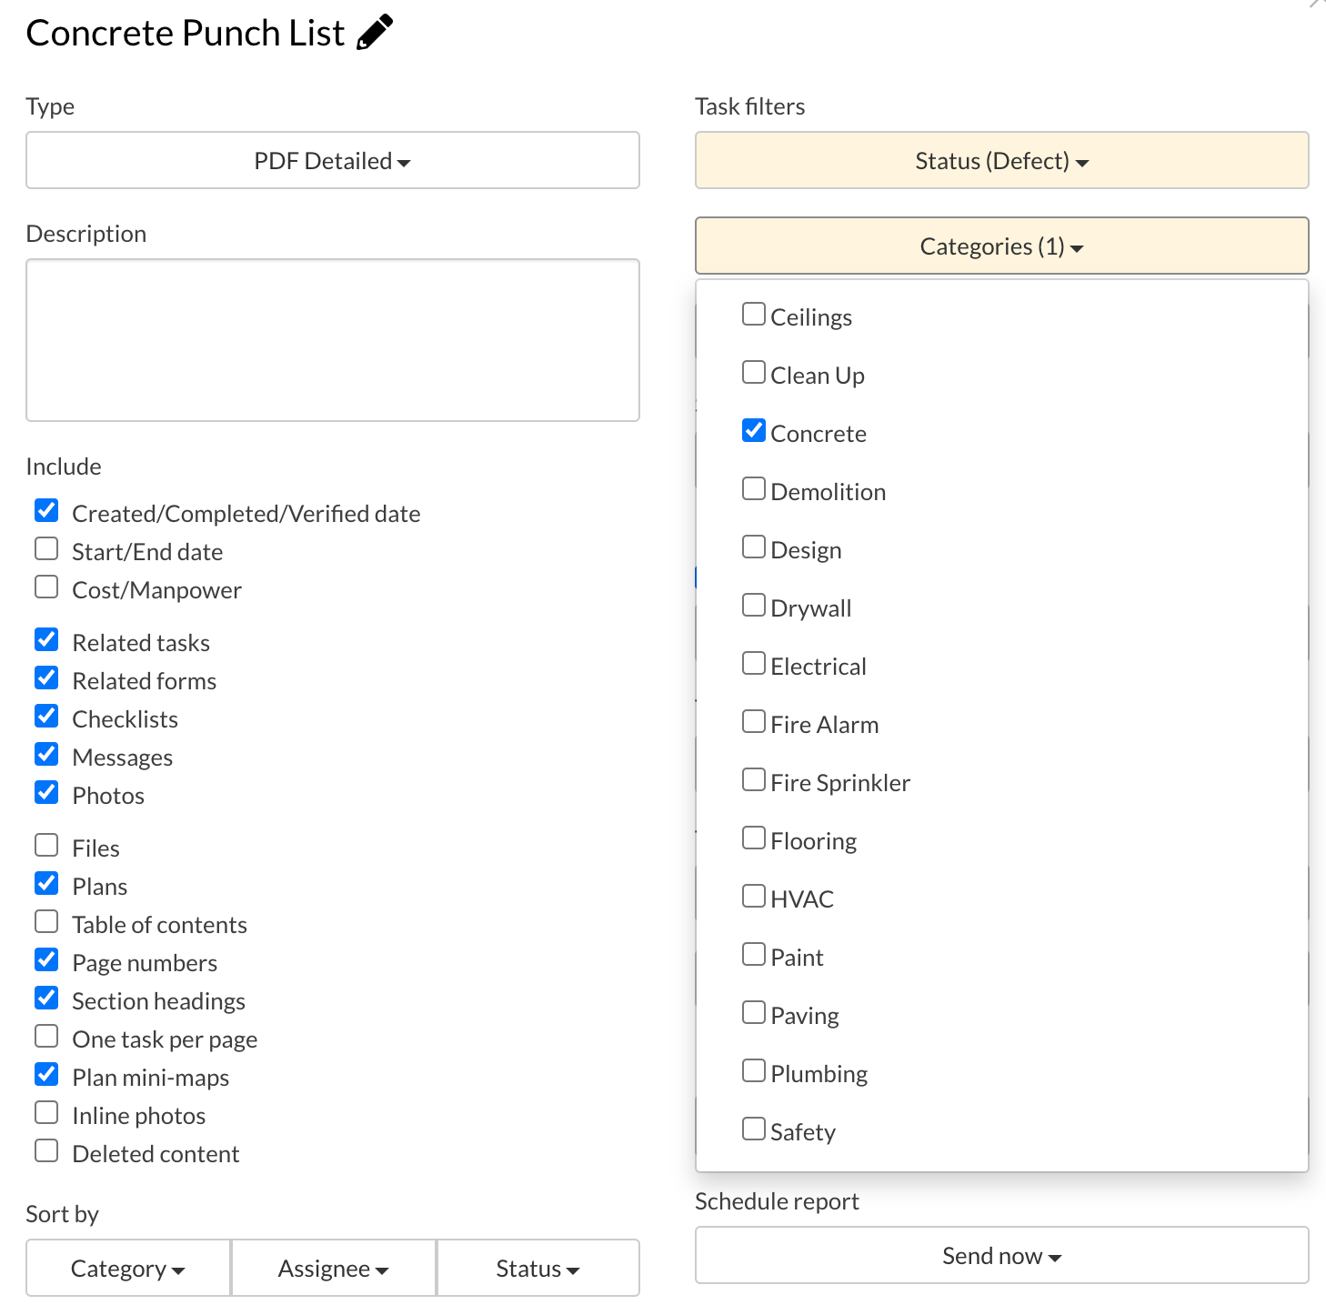Tick the Plumbing category checkbox
Viewport: 1326px width, 1315px height.
pyautogui.click(x=754, y=1070)
